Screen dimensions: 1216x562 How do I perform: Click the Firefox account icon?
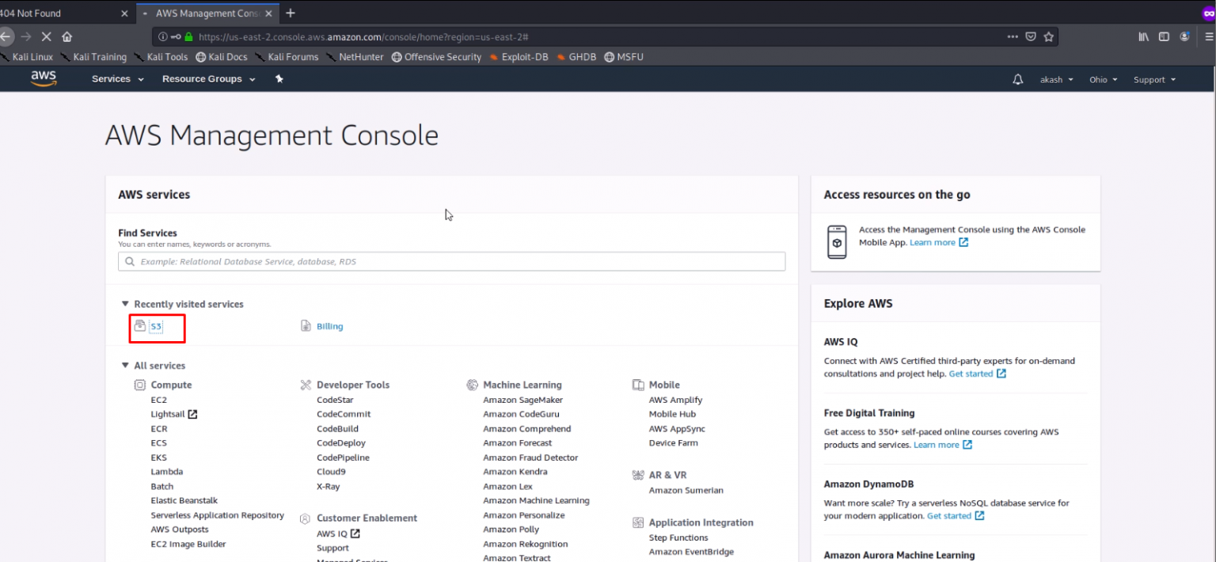point(1185,36)
